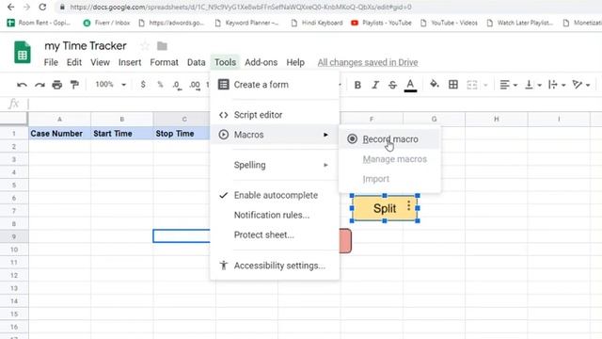This screenshot has width=602, height=339.
Task: Open the text rotation dropdown
Action: 581,85
